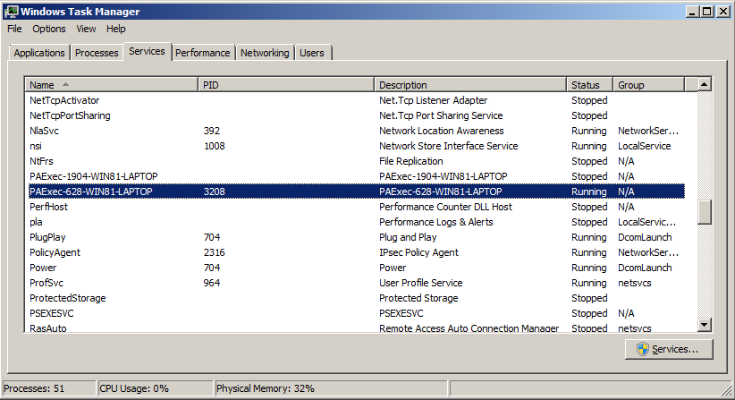Click the Network Store Interface Service description
The image size is (735, 400).
pos(449,146)
